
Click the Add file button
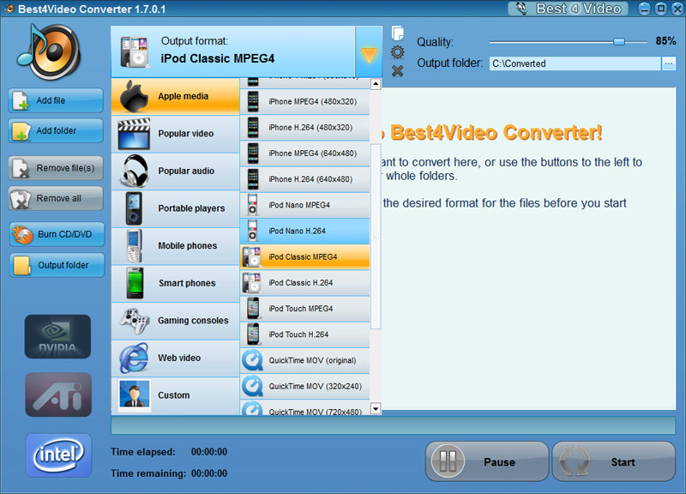56,100
